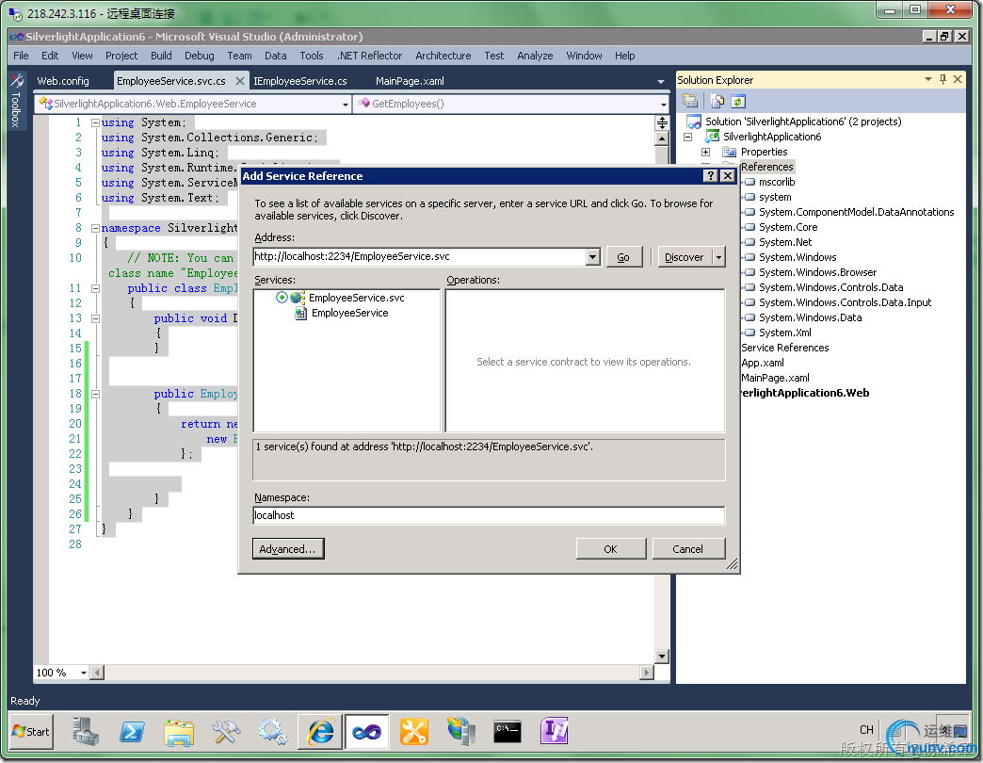Image resolution: width=983 pixels, height=763 pixels.
Task: Select Service References in Solution Explorer
Action: coord(785,348)
